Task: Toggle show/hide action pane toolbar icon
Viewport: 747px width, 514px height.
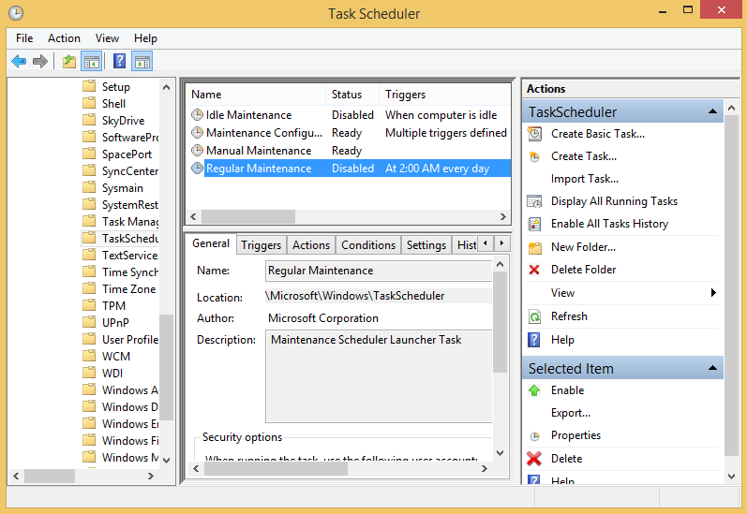Action: (x=142, y=62)
